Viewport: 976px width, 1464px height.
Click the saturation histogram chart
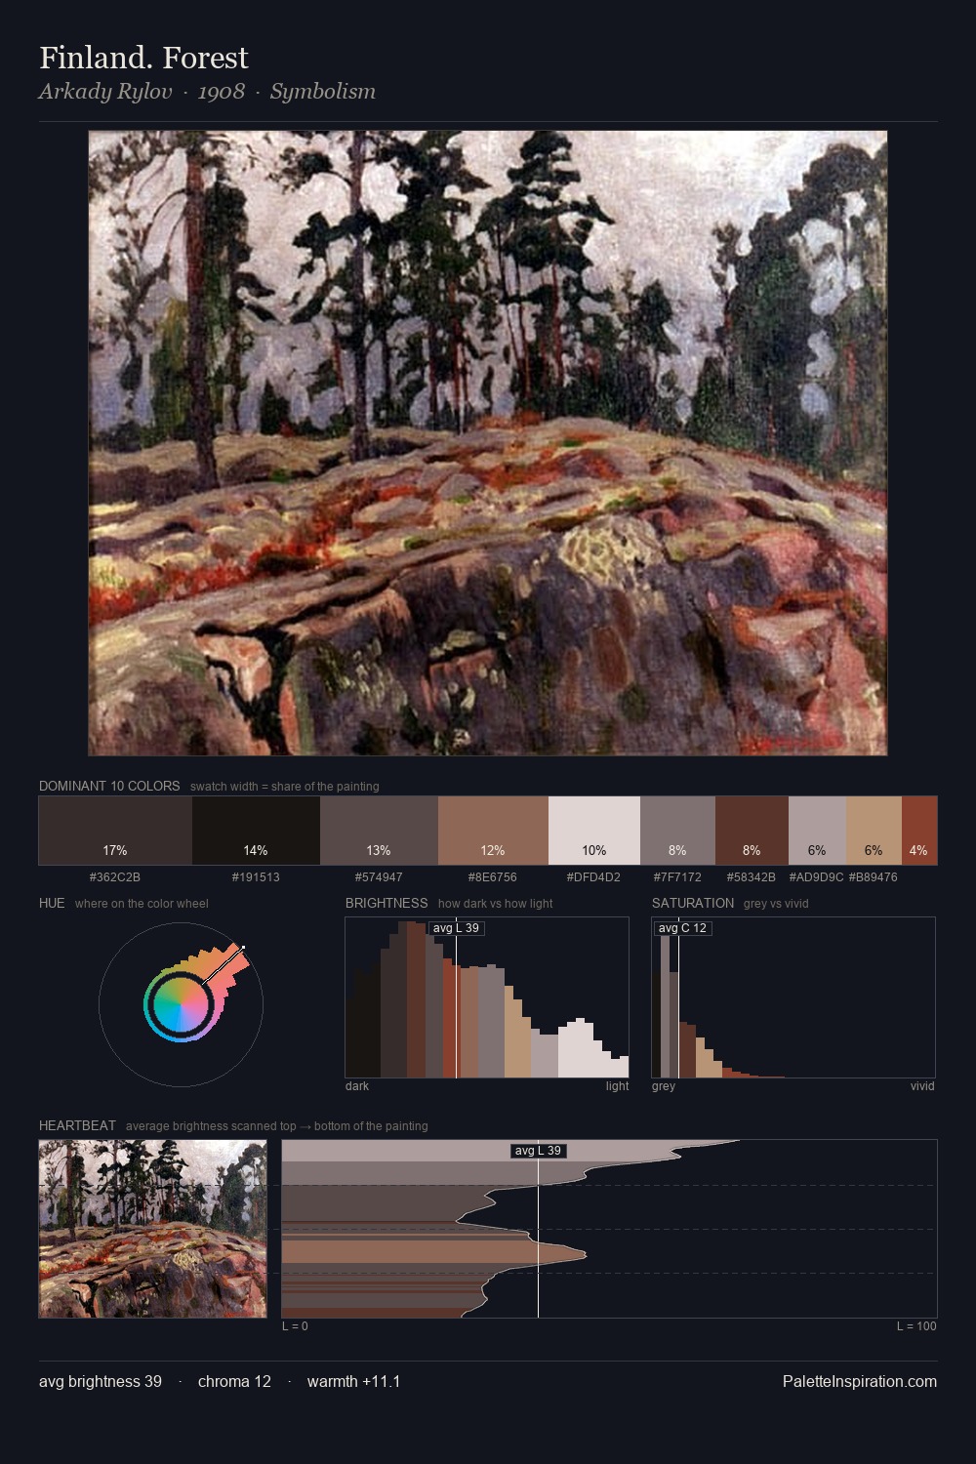(x=793, y=997)
